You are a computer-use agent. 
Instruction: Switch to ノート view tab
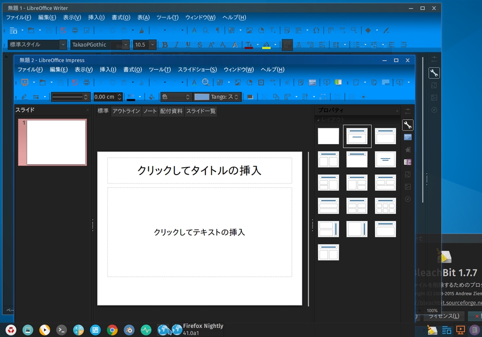tap(150, 111)
